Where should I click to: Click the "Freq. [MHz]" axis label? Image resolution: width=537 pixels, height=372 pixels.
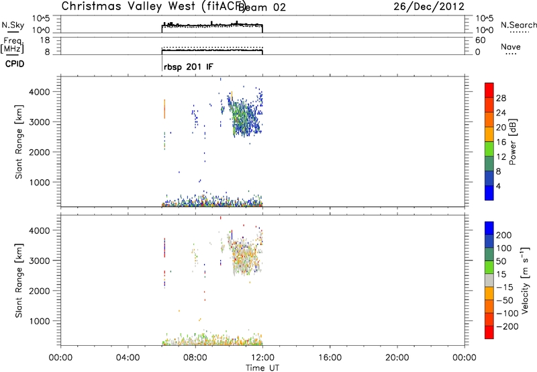coord(12,45)
